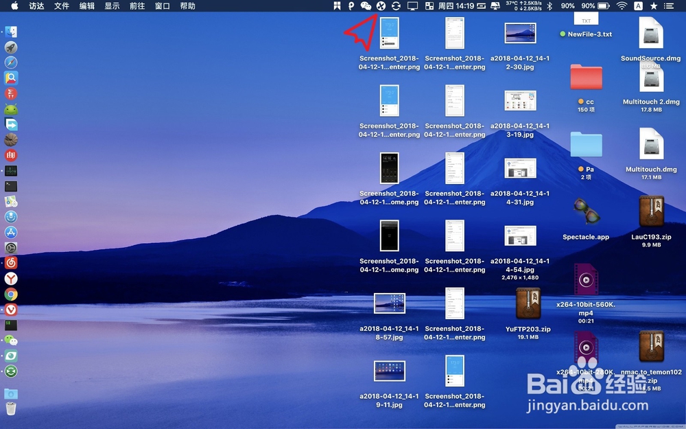Select a2018-04-12_14-14-54.jpg image

(x=520, y=235)
